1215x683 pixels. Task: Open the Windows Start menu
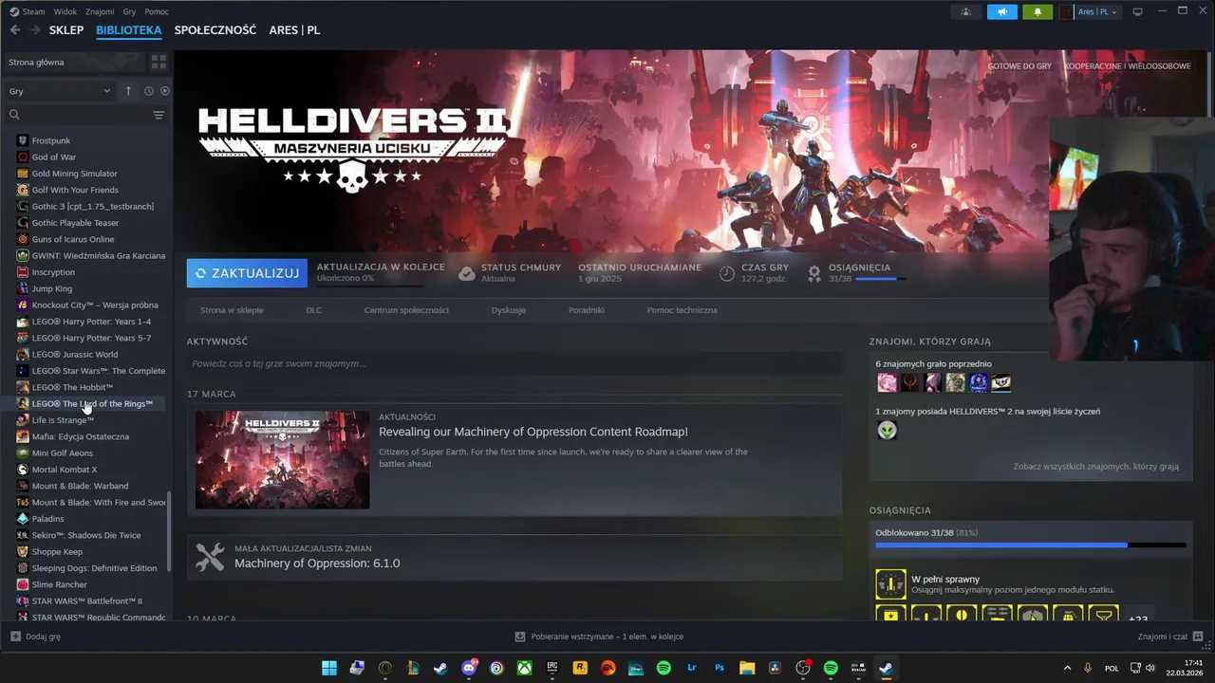tap(328, 668)
